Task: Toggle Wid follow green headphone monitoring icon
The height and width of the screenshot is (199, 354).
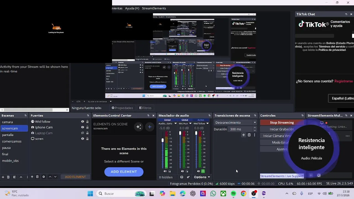Action: [203, 171]
